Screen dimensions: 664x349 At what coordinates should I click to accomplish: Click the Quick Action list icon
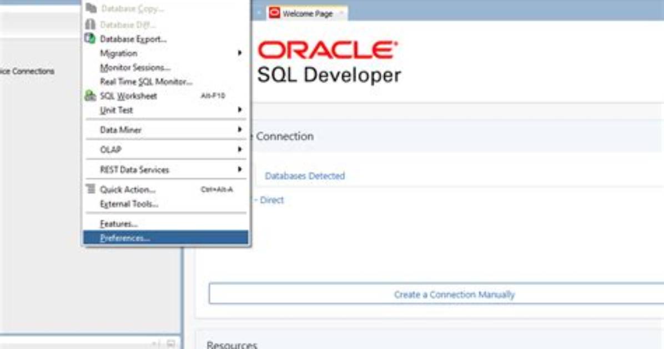pos(90,189)
